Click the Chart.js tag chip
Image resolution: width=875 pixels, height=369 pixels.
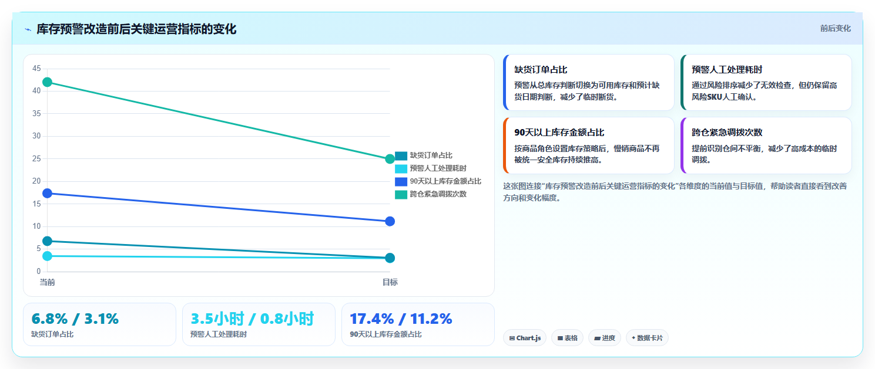(x=525, y=338)
